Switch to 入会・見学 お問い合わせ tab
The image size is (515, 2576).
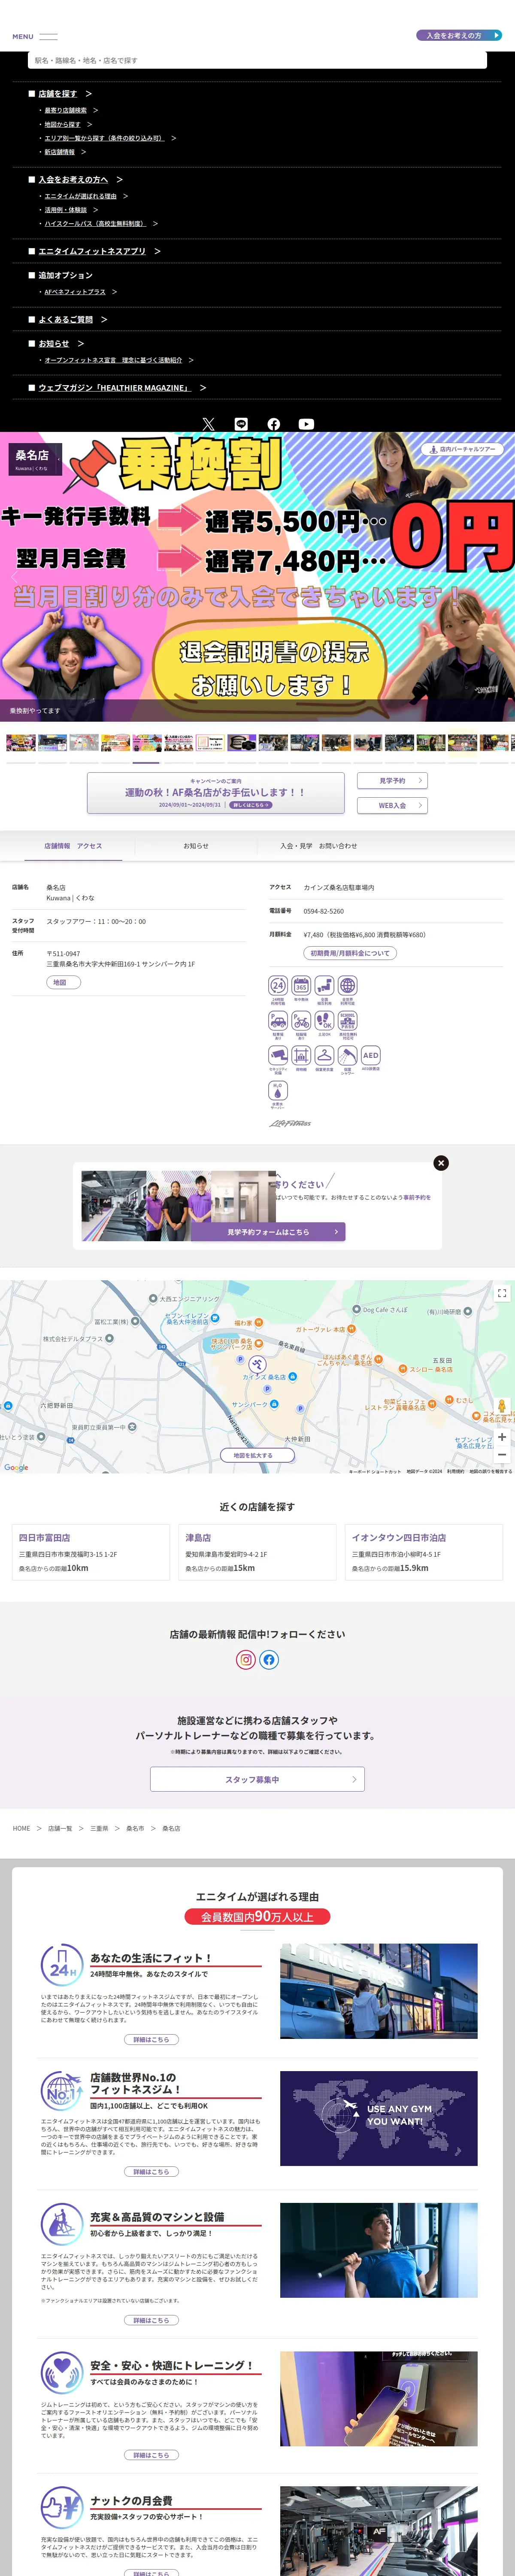319,846
